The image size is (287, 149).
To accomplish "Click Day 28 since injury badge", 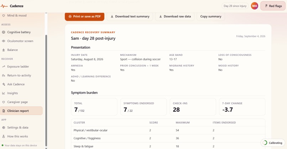I will tap(235, 6).
